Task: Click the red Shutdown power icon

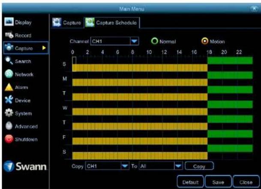Action: pos(9,139)
